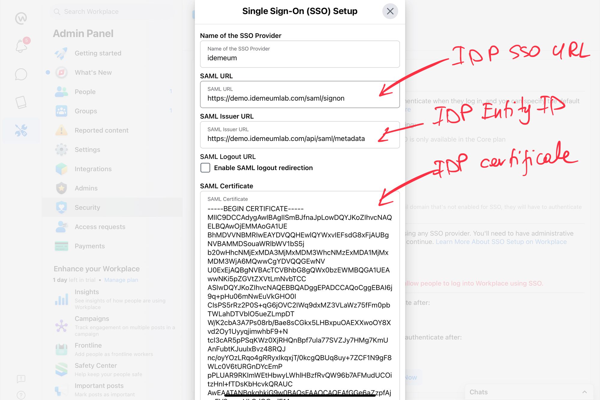Screen dimensions: 600x400
Task: Click the help question mark icon
Action: tap(21, 395)
